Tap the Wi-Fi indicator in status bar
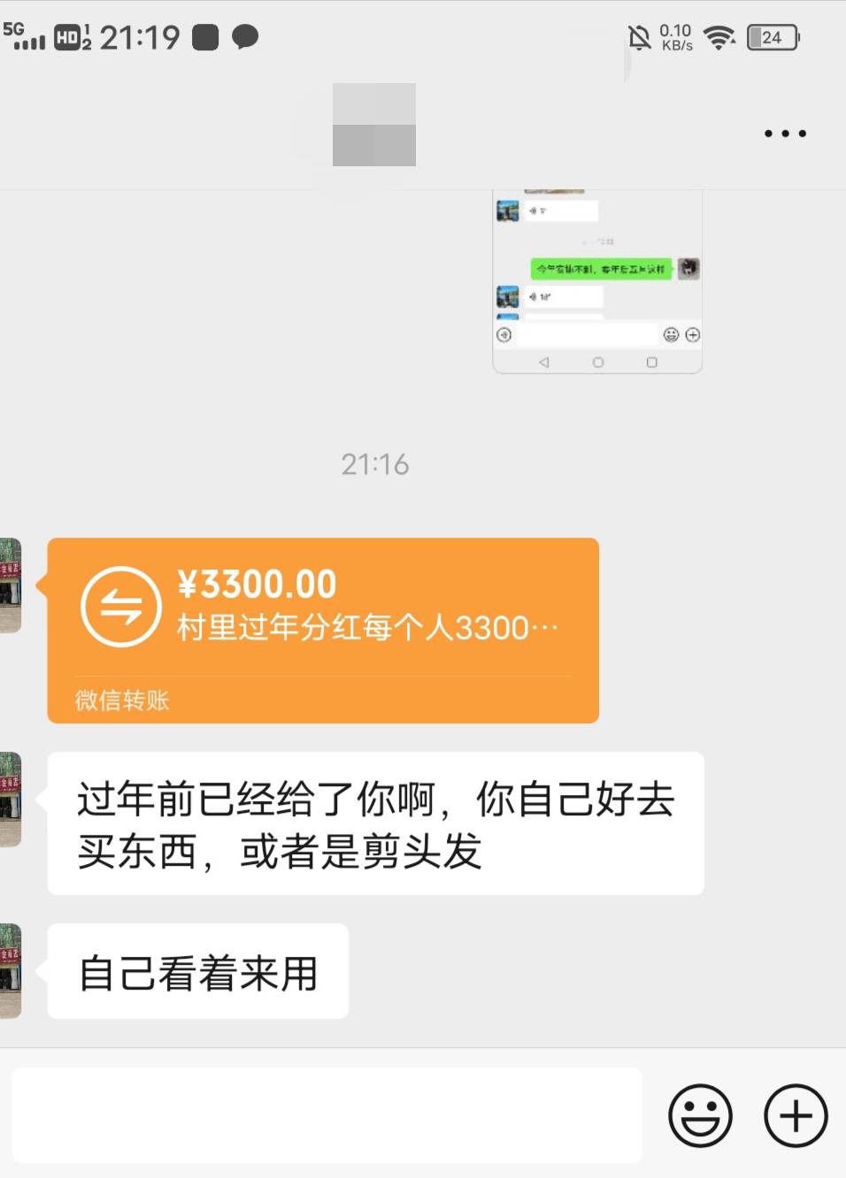This screenshot has height=1178, width=846. tap(719, 37)
